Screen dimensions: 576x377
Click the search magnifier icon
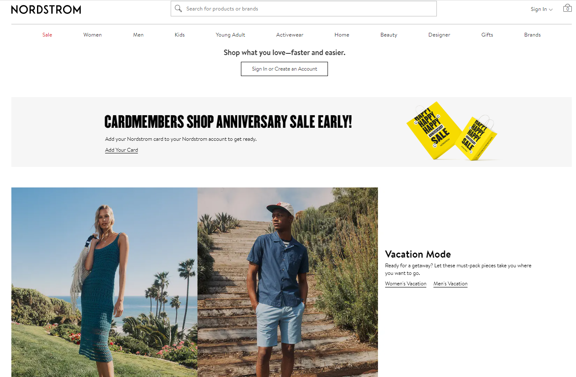click(x=178, y=8)
